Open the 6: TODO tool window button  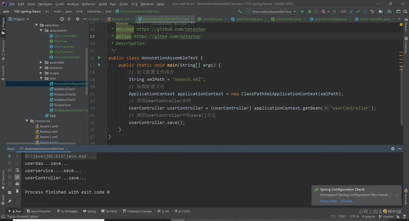pos(182,211)
